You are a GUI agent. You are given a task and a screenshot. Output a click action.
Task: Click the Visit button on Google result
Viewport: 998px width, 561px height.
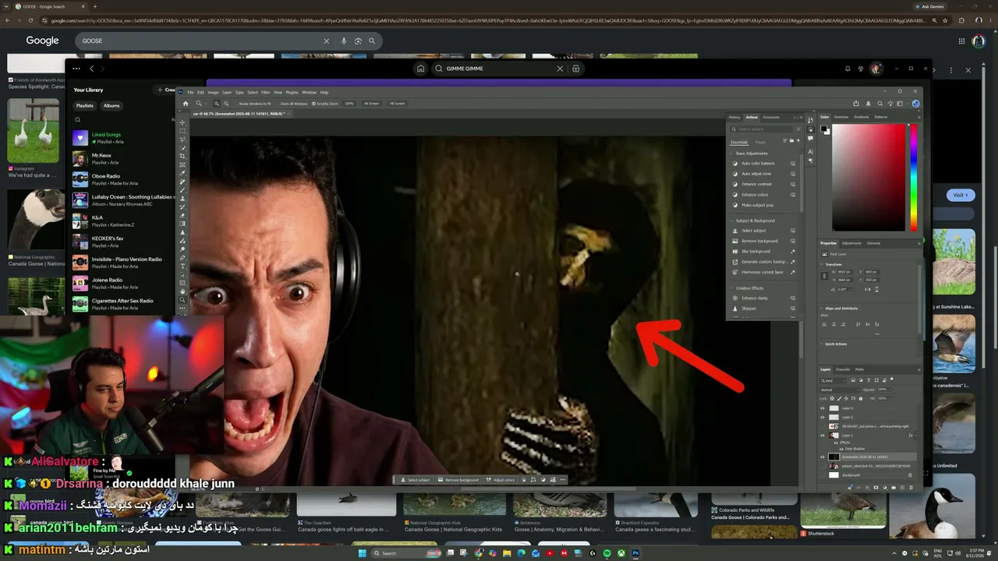pyautogui.click(x=960, y=195)
